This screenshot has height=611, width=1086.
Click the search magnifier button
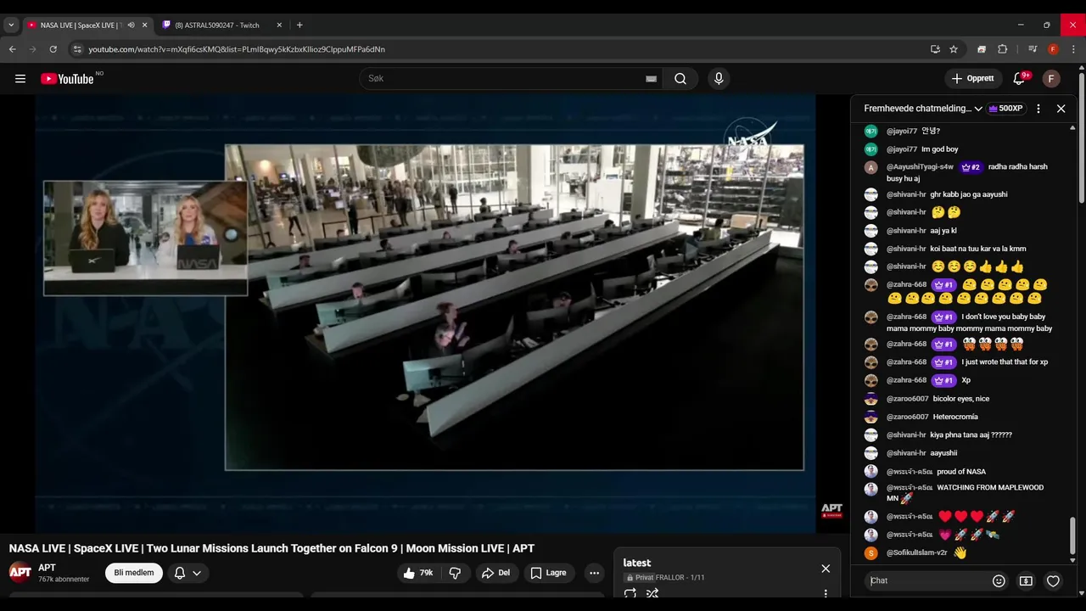tap(680, 79)
